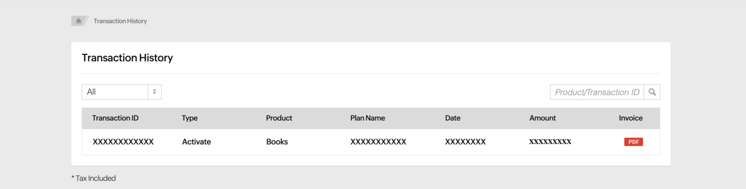Focus the Product/Transaction ID search field
746x189 pixels.
pyautogui.click(x=597, y=92)
